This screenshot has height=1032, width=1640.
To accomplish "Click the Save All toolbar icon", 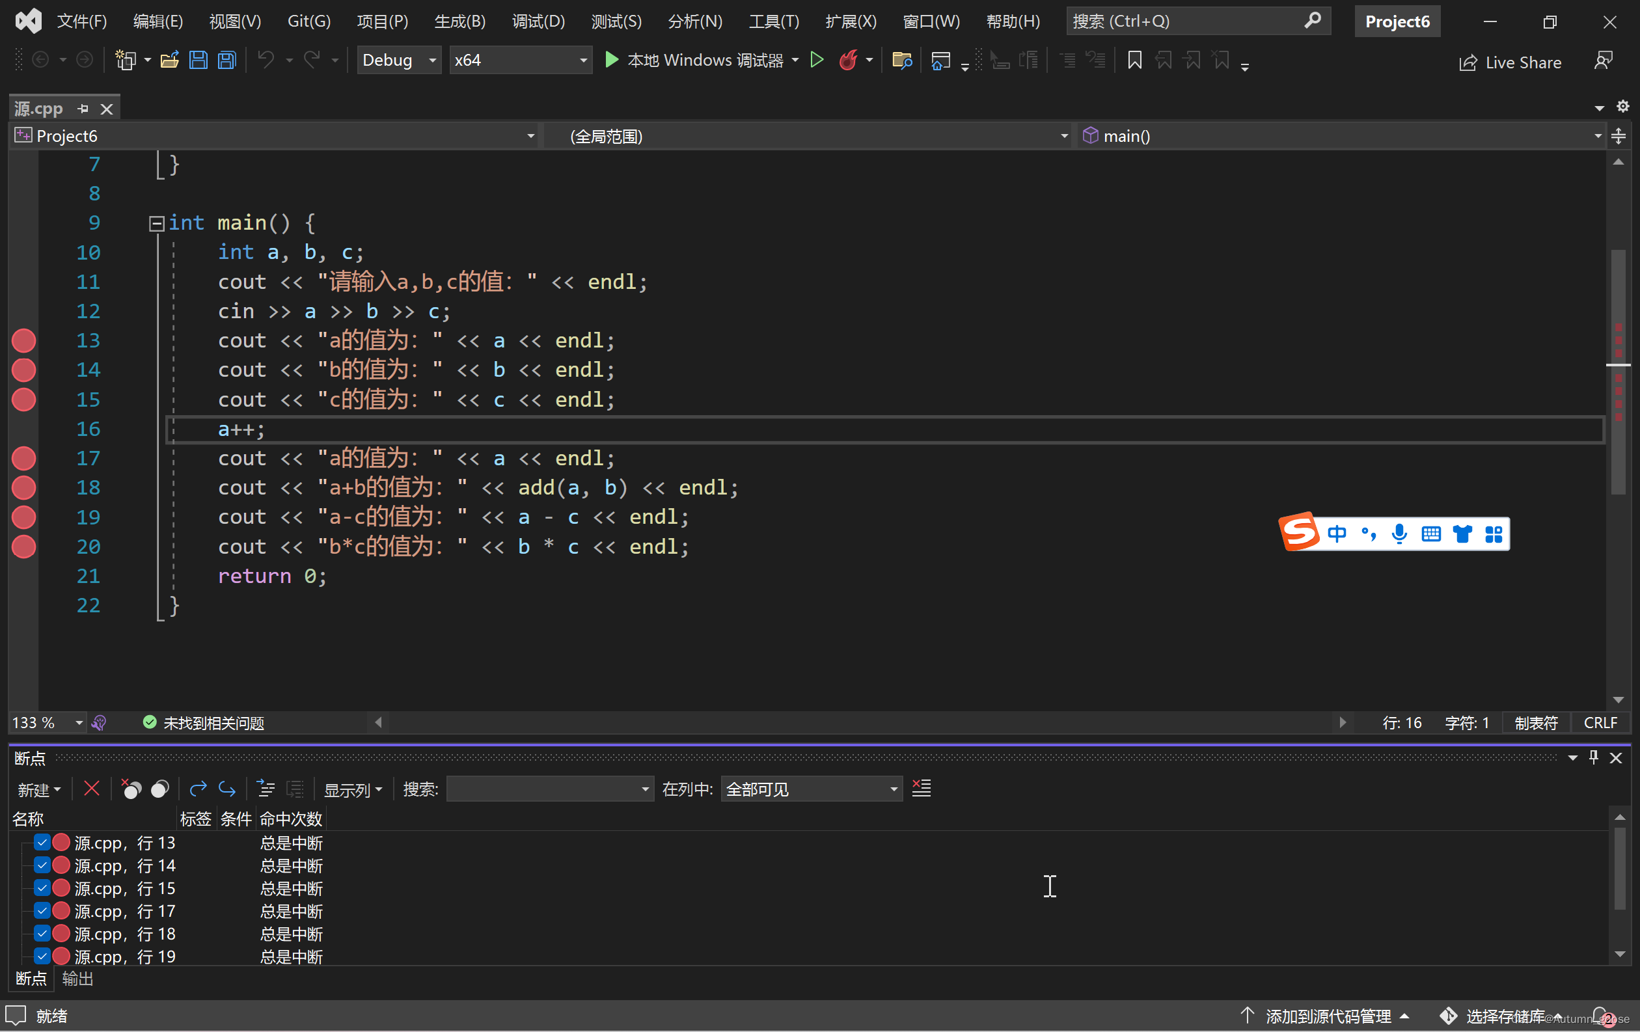I will point(226,61).
